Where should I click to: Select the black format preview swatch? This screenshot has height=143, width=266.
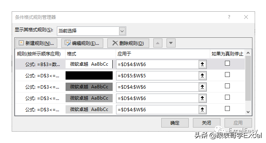tap(89, 75)
